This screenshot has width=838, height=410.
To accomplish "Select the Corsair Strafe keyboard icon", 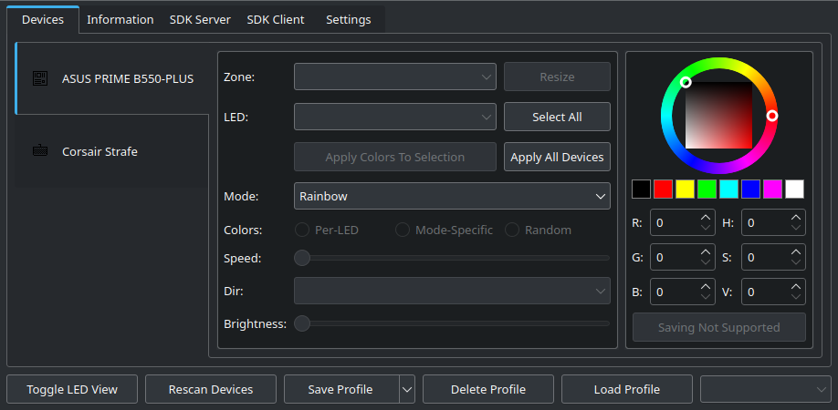I will (40, 151).
